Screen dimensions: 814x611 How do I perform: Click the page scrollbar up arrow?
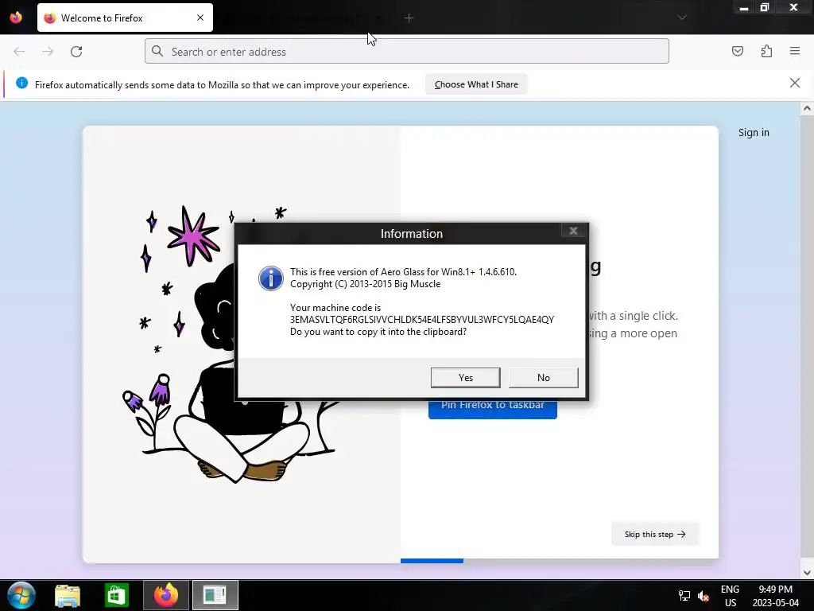point(807,108)
